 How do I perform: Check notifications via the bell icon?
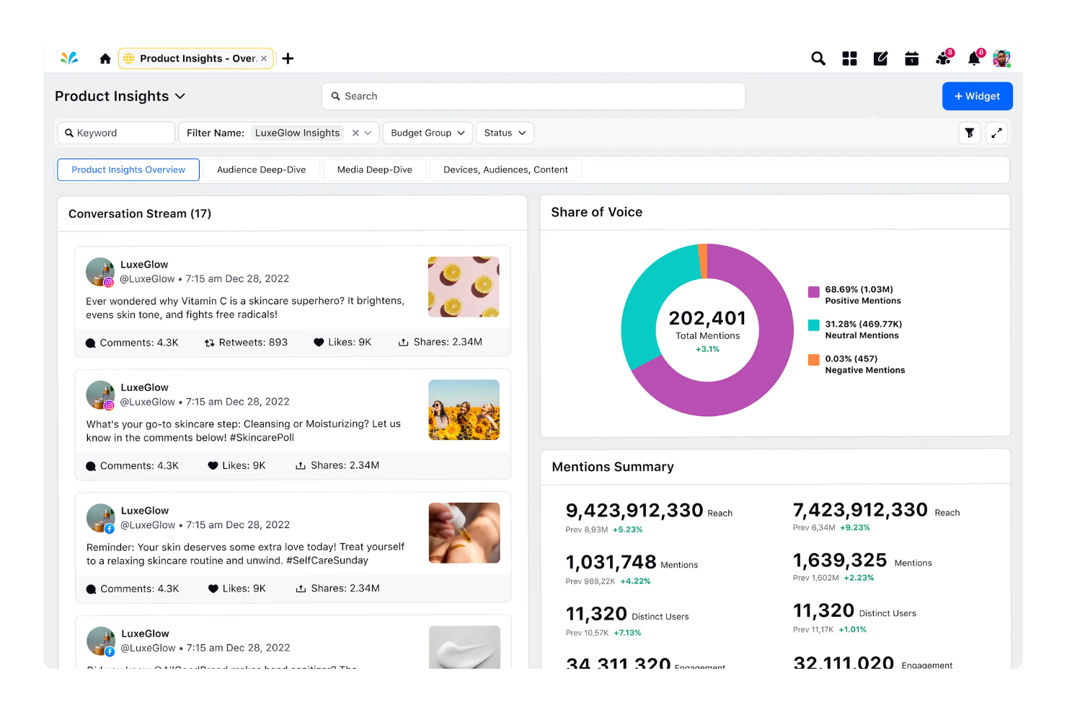(x=974, y=58)
